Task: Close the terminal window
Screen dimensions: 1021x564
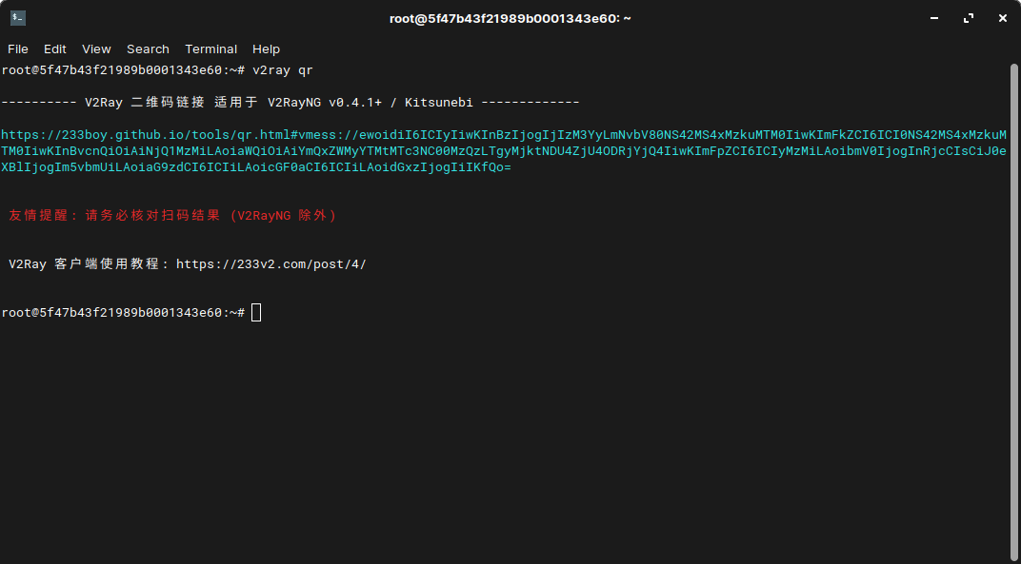Action: pos(1003,18)
